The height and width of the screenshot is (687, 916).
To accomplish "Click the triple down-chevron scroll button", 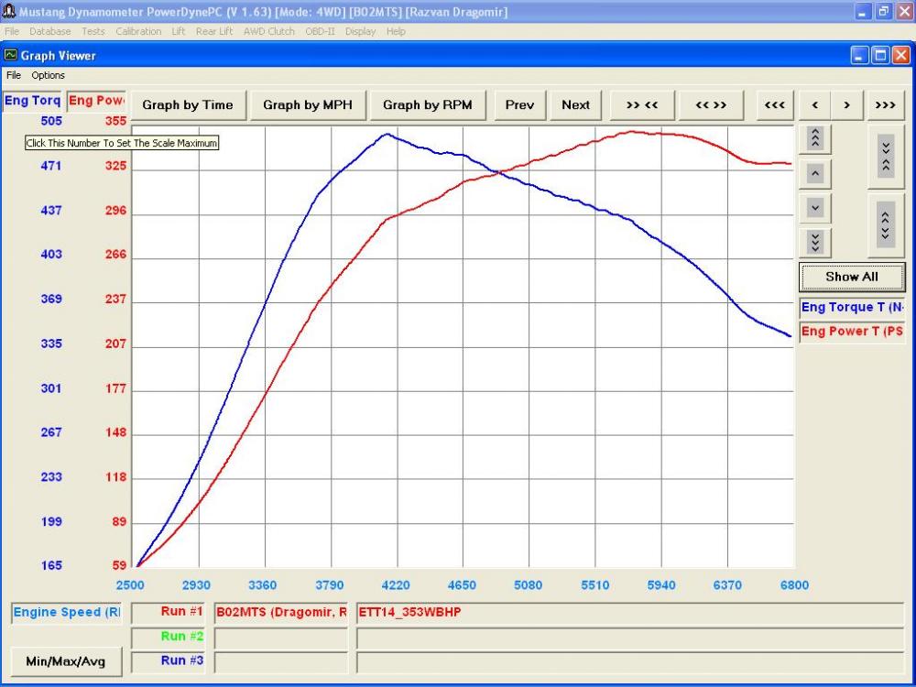I will point(815,242).
